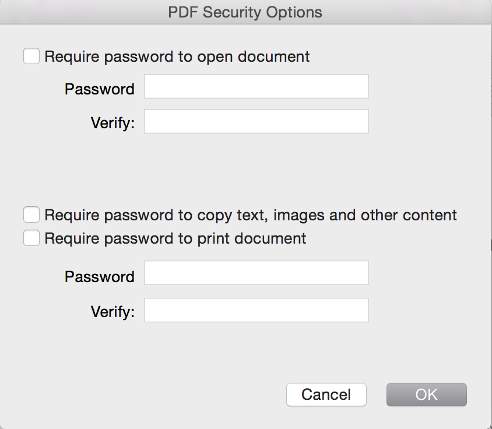This screenshot has height=429, width=492.
Task: Focus the Verify field under open-document password
Action: (256, 121)
